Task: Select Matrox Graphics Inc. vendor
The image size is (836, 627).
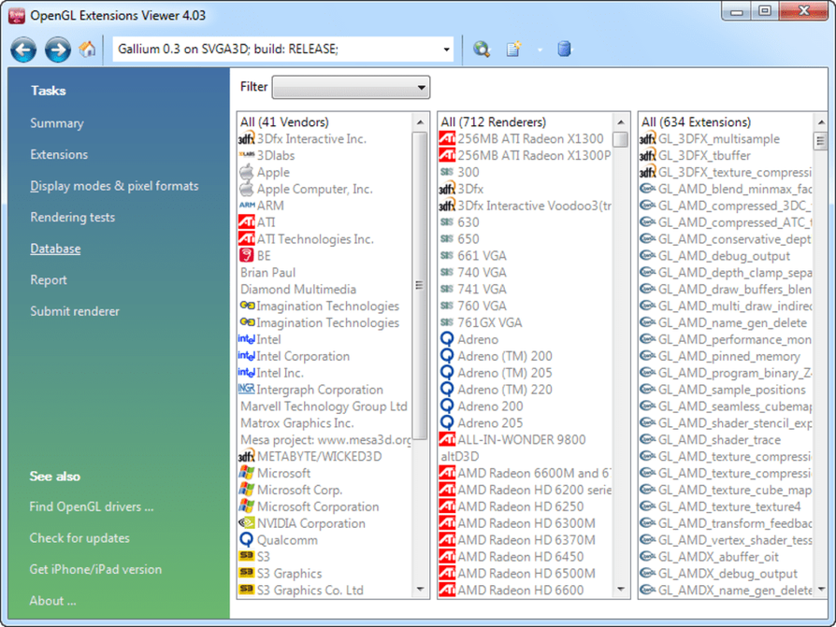Action: tap(297, 423)
